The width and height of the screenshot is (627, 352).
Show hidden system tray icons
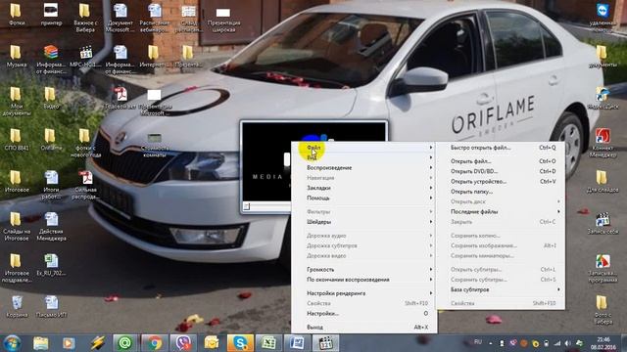point(491,343)
